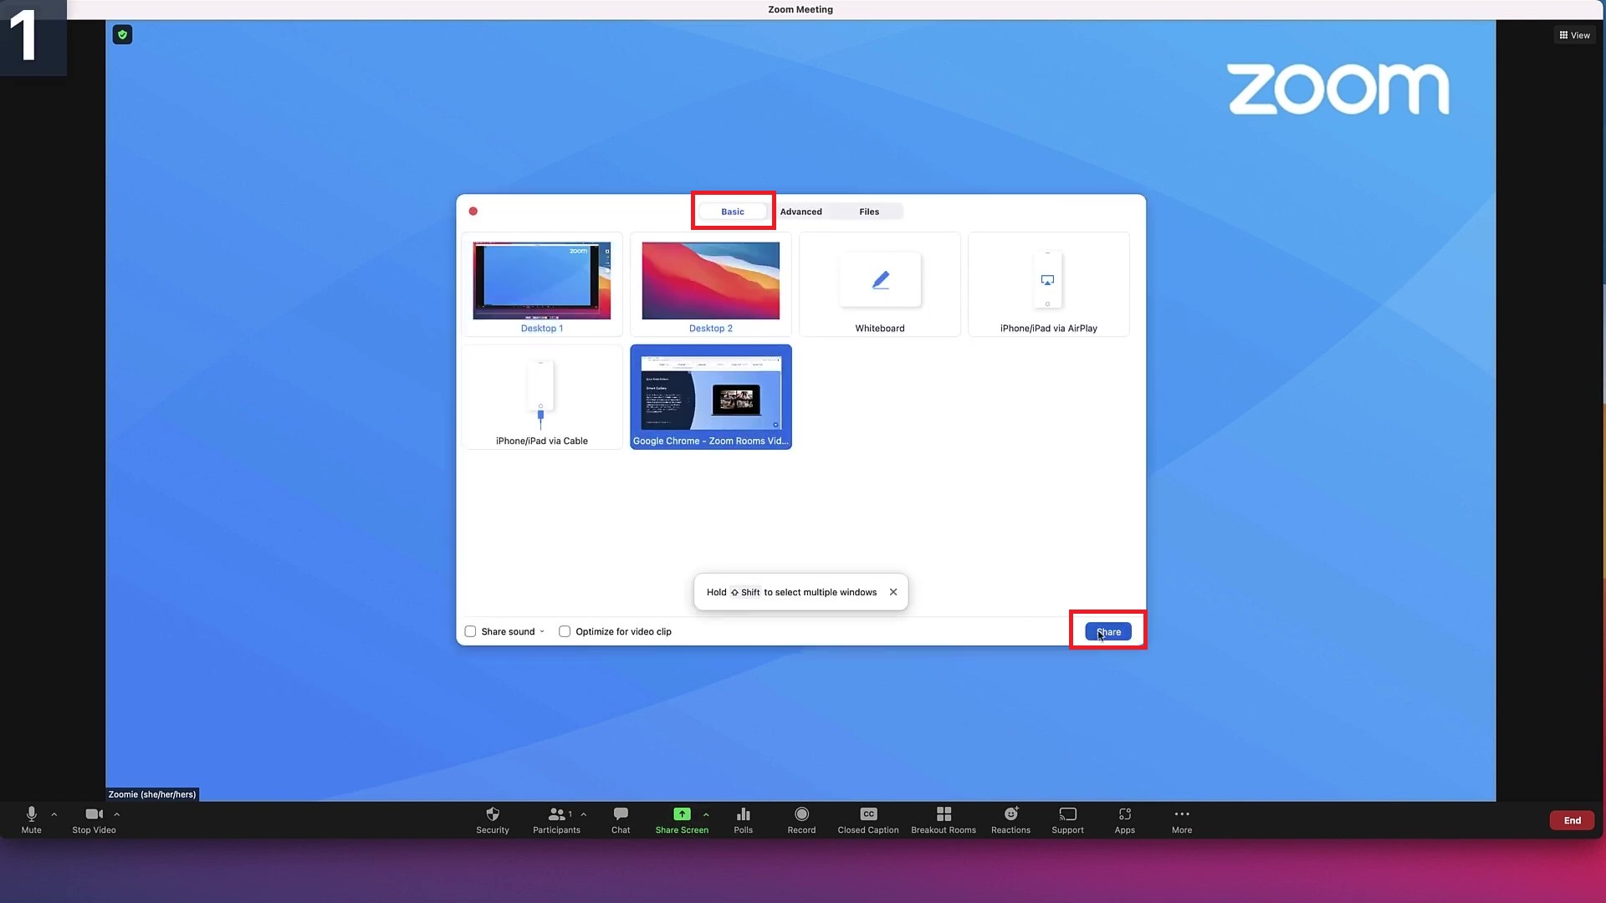This screenshot has width=1606, height=903.
Task: Open the Reactions menu
Action: 1010,819
